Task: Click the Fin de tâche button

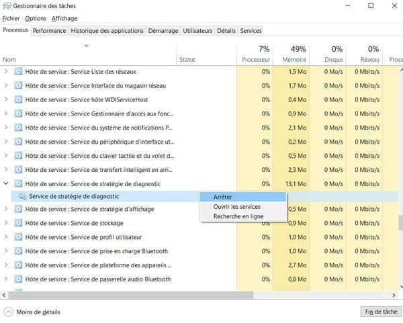Action: point(381,312)
